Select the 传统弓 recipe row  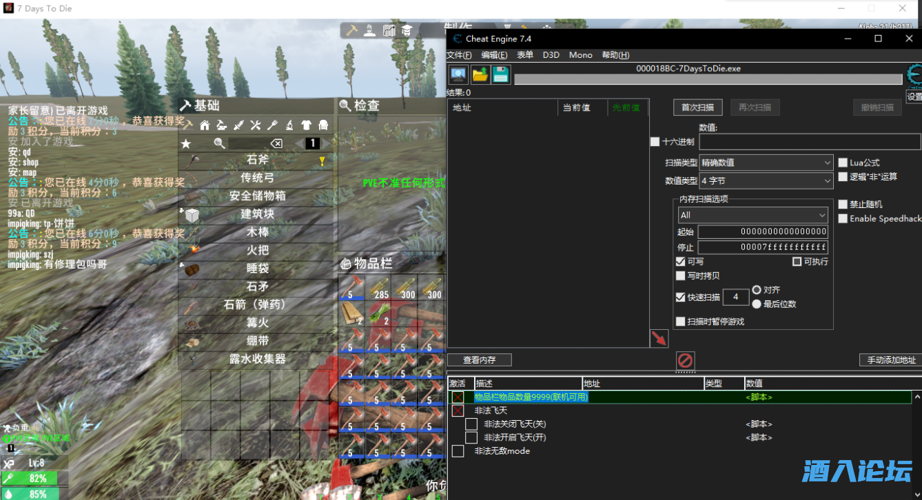tap(256, 178)
